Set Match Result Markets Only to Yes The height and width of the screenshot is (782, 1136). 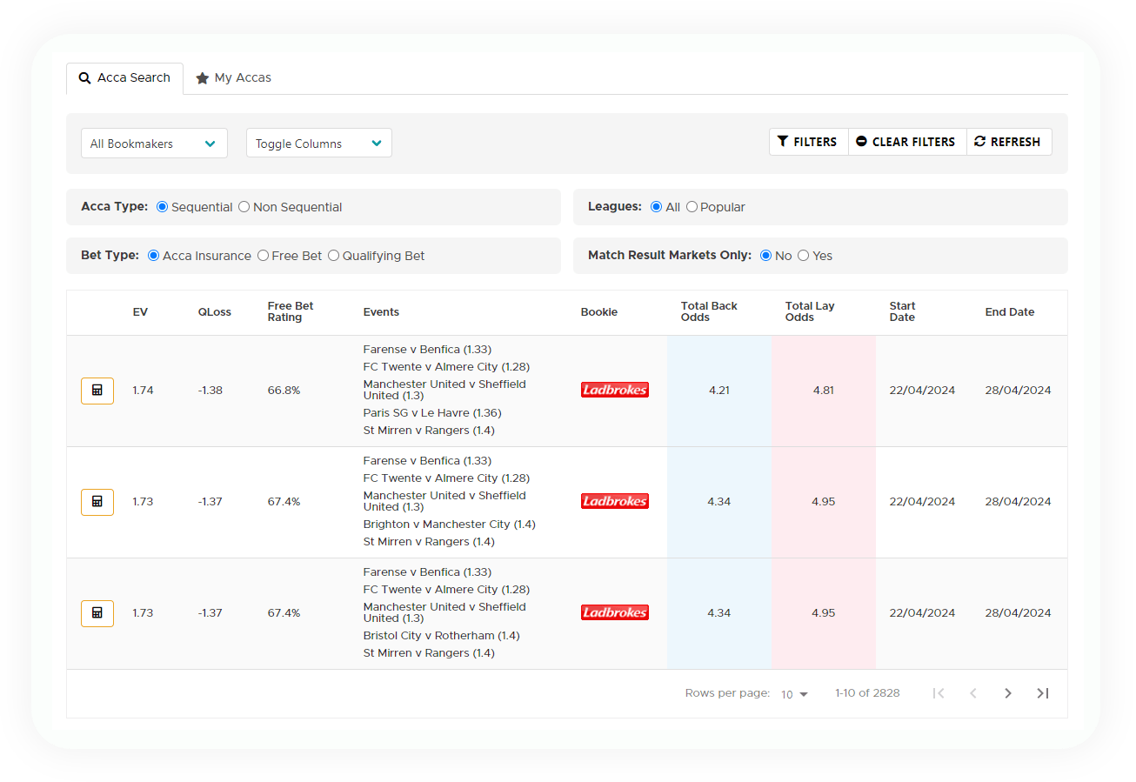tap(804, 256)
